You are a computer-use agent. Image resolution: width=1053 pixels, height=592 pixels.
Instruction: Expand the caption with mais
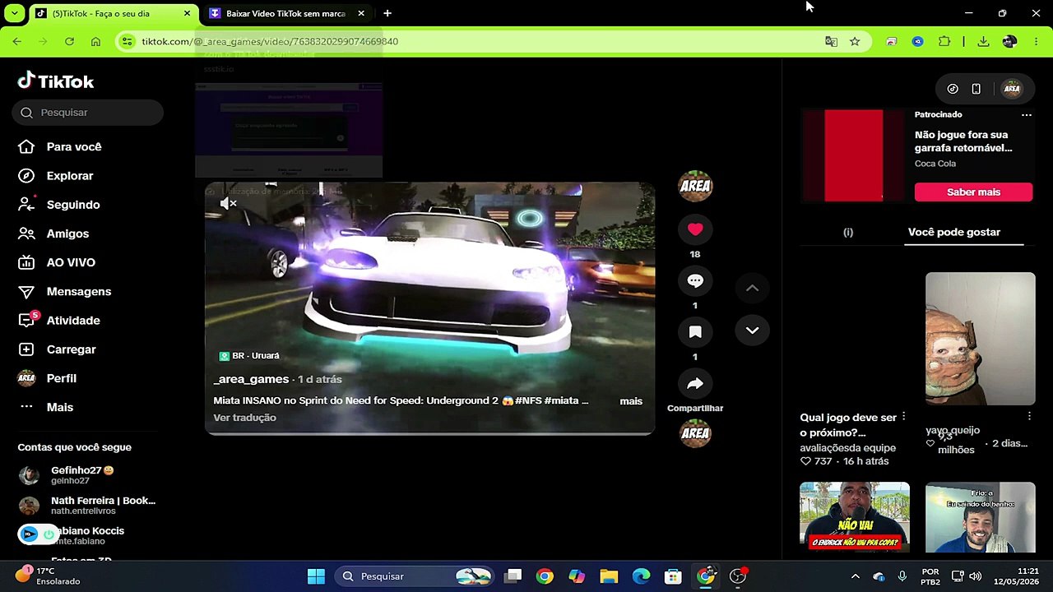(631, 401)
